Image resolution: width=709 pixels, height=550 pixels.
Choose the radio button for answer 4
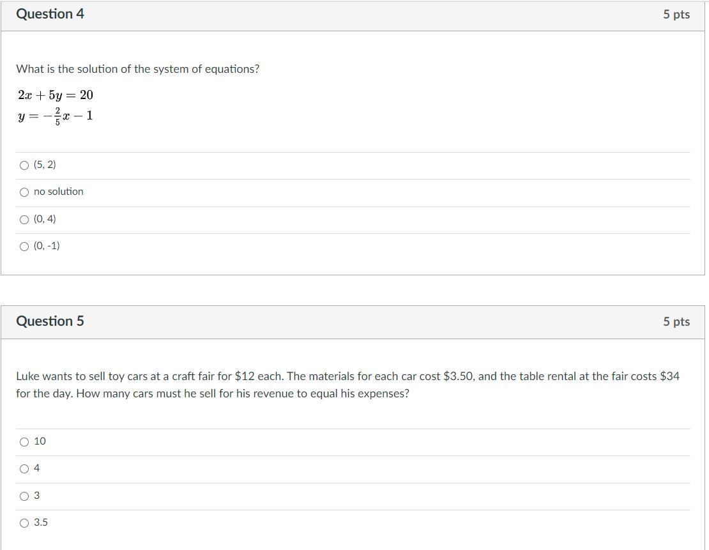pos(24,469)
